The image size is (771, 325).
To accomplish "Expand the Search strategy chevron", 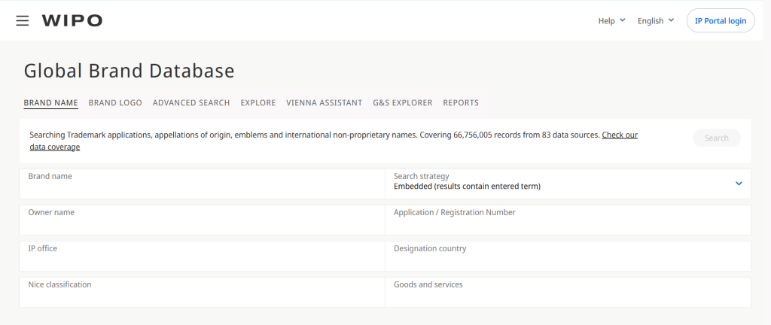I will [x=739, y=184].
